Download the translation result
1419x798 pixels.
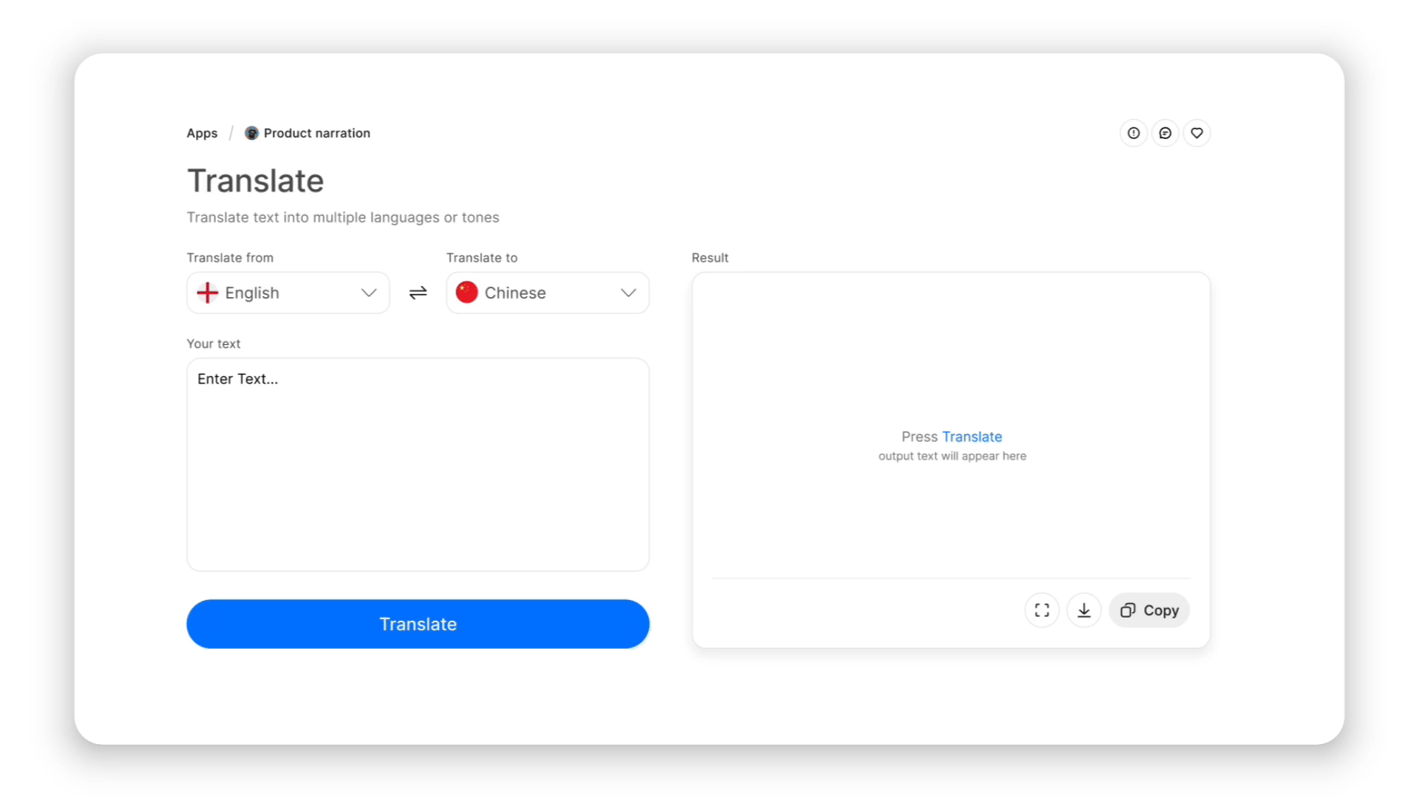tap(1084, 610)
